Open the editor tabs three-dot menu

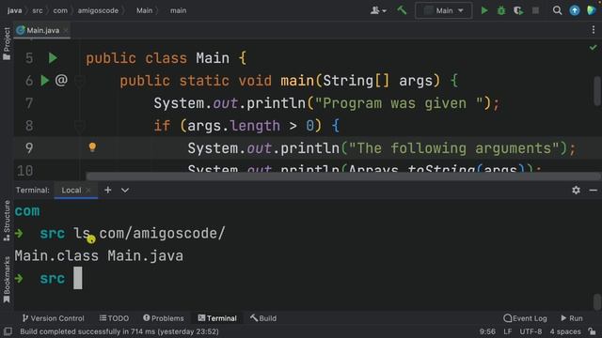594,30
